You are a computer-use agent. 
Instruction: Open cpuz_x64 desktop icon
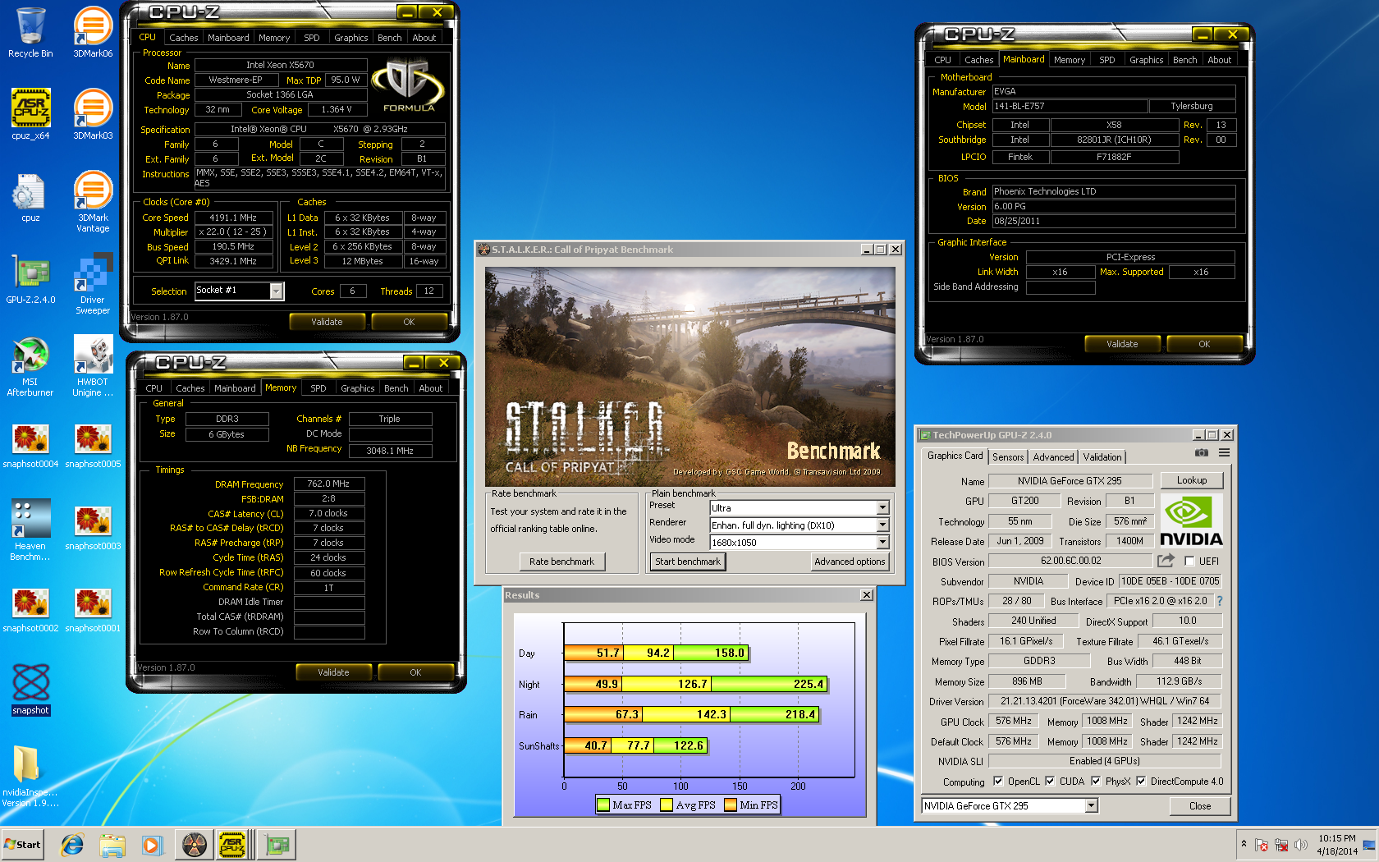tap(30, 114)
